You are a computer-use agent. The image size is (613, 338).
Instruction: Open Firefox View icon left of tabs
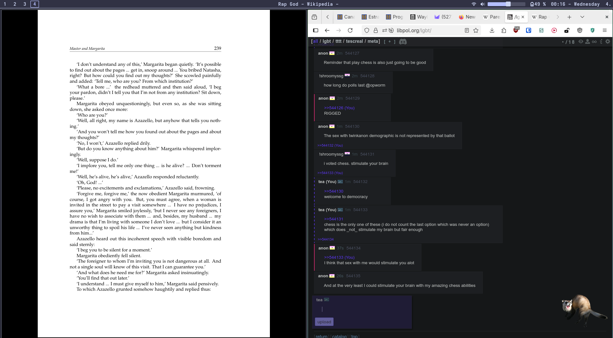click(314, 17)
